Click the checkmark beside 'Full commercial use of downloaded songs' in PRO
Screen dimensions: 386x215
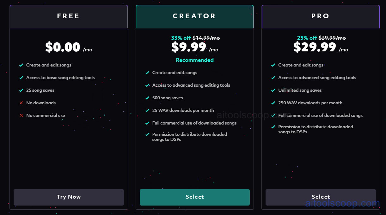[x=273, y=115]
